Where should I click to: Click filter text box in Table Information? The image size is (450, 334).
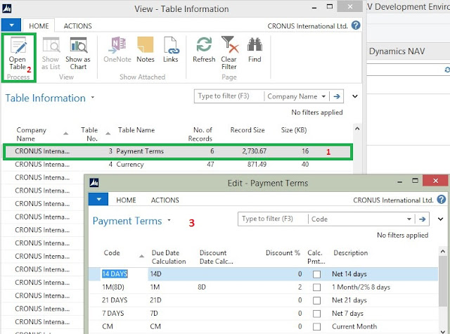tap(229, 96)
